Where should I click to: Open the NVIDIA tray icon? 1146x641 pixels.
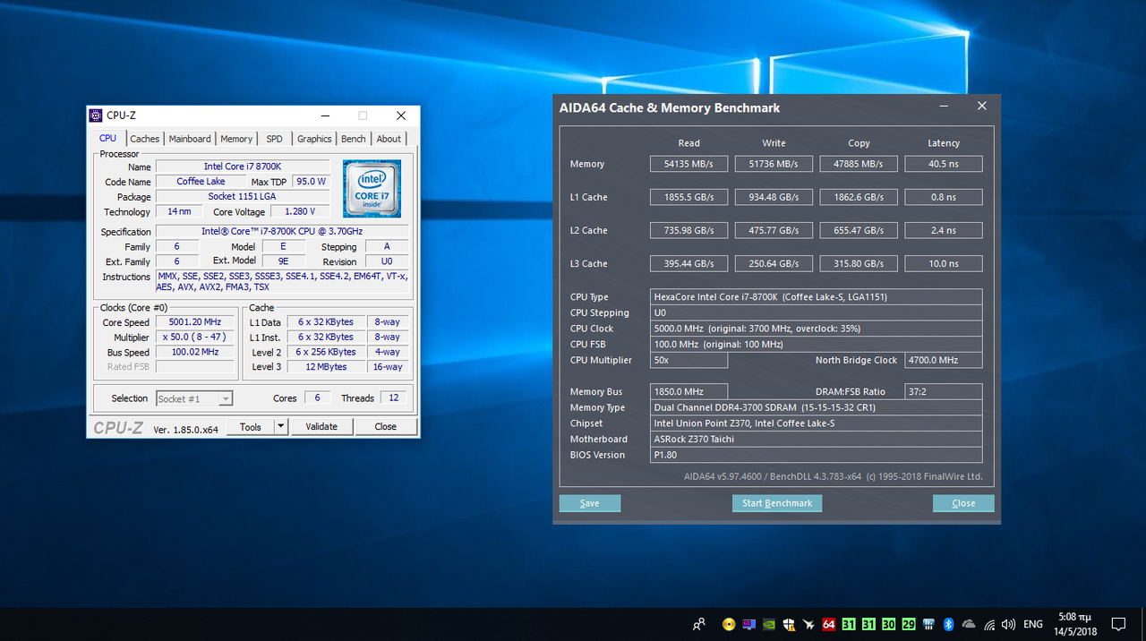pos(769,624)
